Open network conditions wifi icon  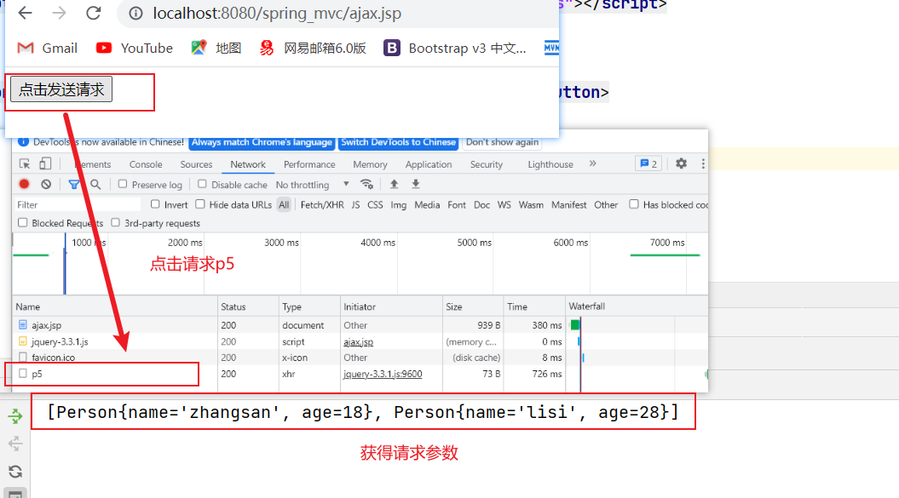point(366,184)
